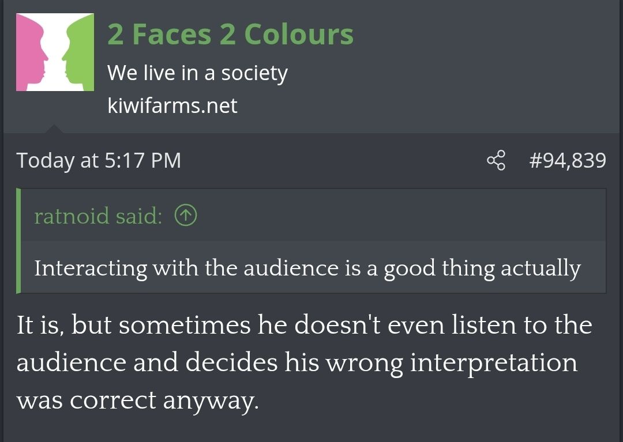The height and width of the screenshot is (442, 623).
Task: Open post number #94,839
Action: [x=568, y=160]
